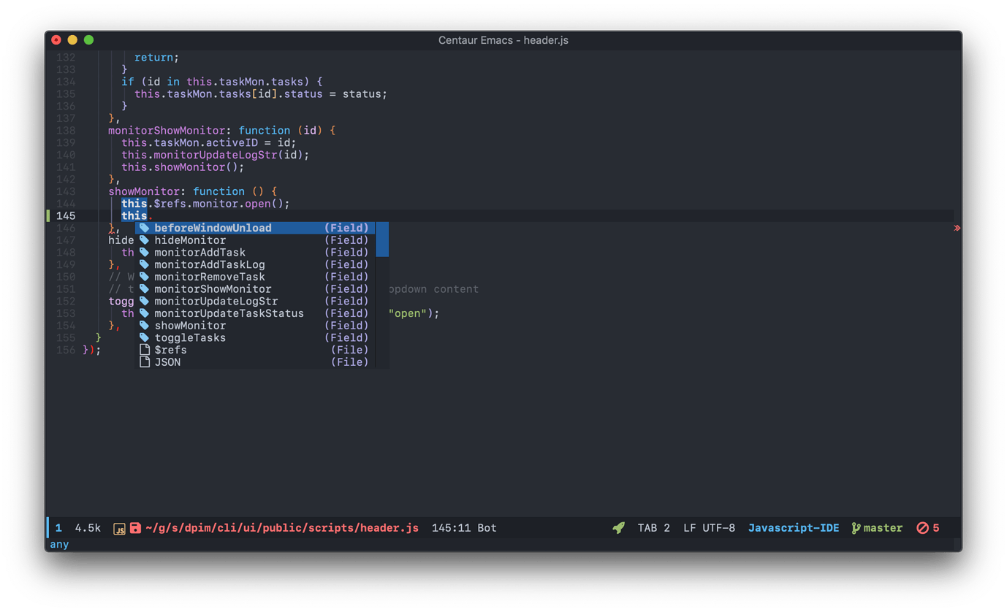
Task: Click line number 138 in the gutter
Action: (x=66, y=130)
